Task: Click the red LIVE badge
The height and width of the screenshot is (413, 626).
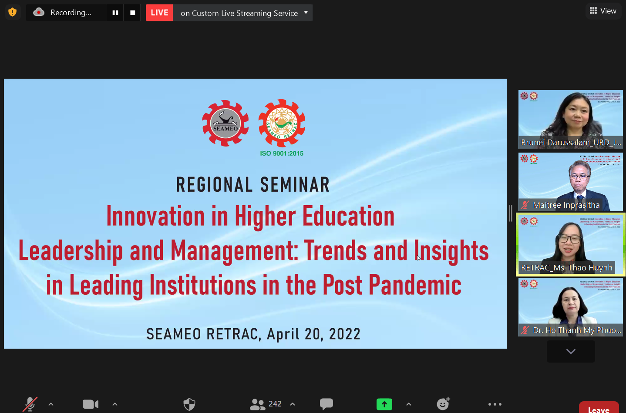Action: [159, 13]
